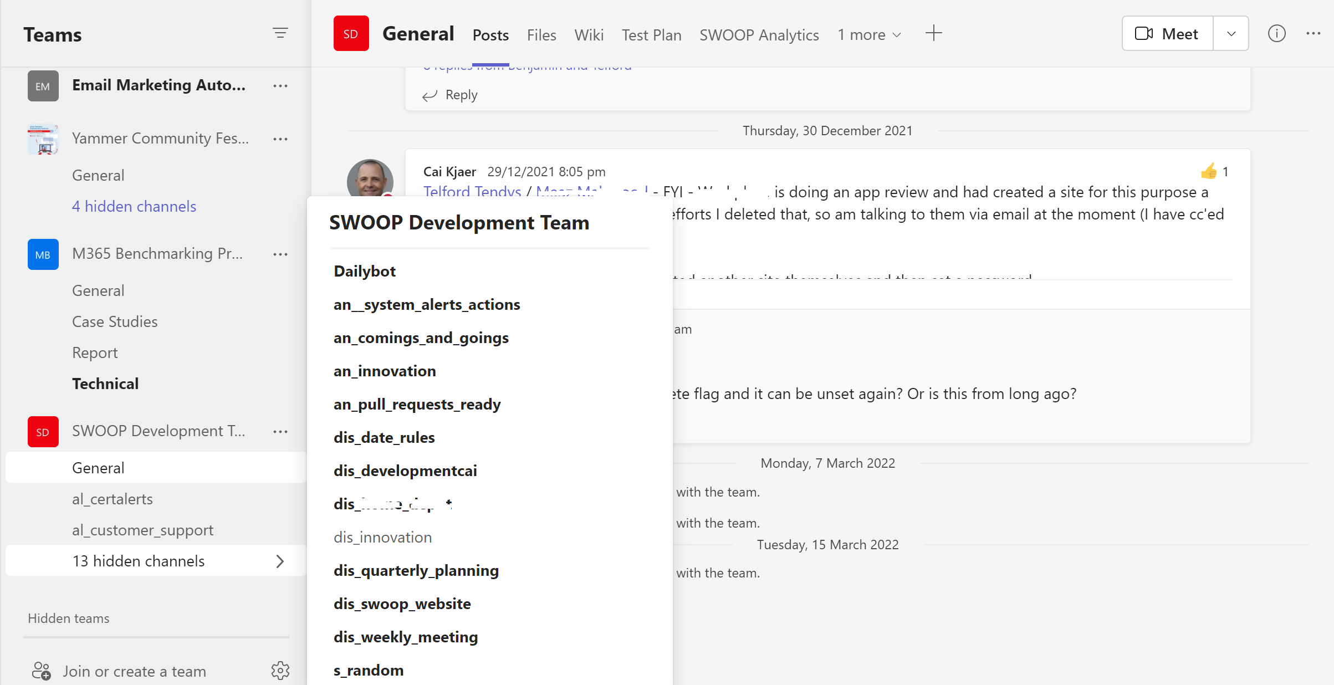This screenshot has height=685, width=1334.
Task: Click the Telford Tendys mention link
Action: tap(472, 192)
